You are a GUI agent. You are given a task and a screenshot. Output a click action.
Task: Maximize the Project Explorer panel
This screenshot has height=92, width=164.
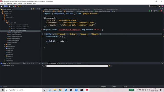(x=40, y=9)
